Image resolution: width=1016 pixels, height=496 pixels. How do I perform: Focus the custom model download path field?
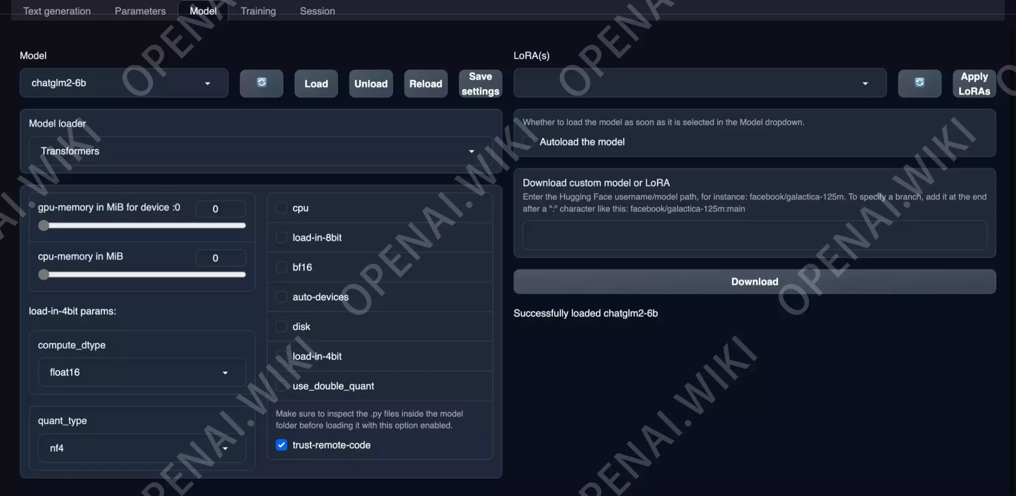pyautogui.click(x=754, y=235)
